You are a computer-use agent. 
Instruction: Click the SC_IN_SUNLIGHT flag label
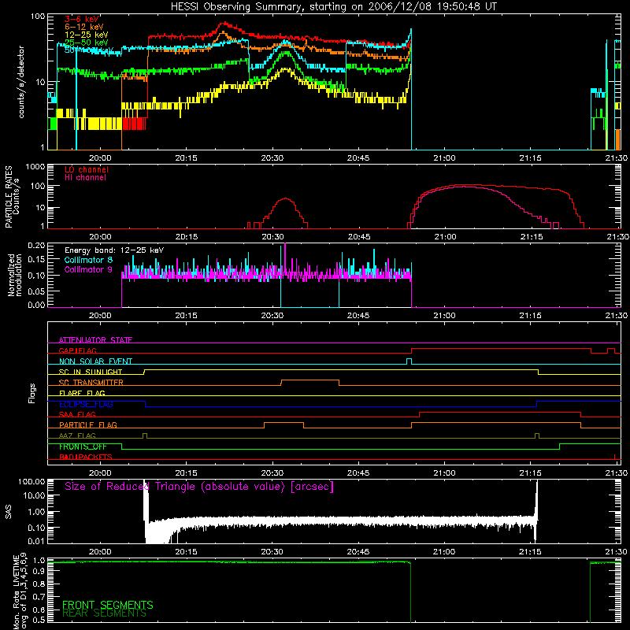click(91, 372)
